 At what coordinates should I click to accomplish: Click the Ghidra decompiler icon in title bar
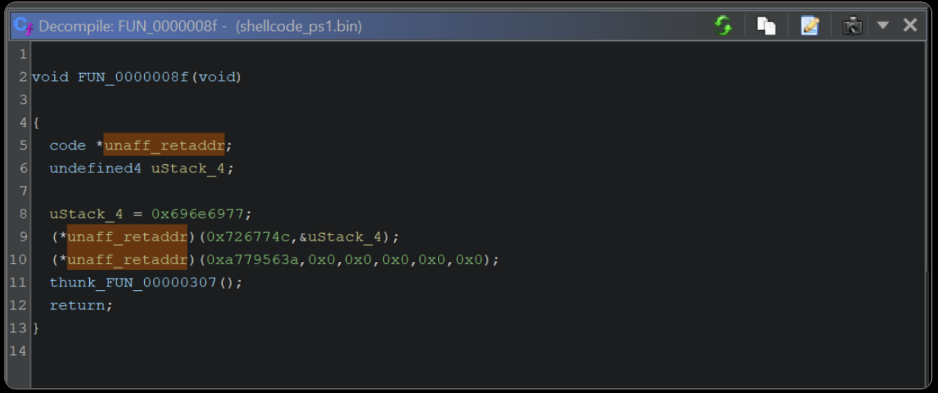24,26
